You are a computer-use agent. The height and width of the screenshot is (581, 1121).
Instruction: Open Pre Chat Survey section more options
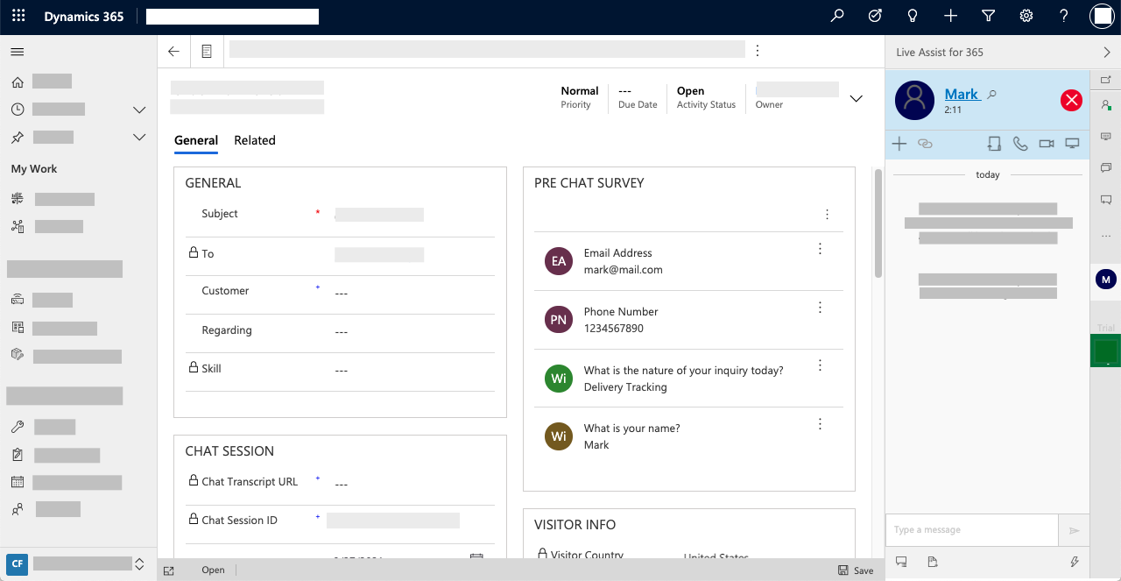[827, 214]
